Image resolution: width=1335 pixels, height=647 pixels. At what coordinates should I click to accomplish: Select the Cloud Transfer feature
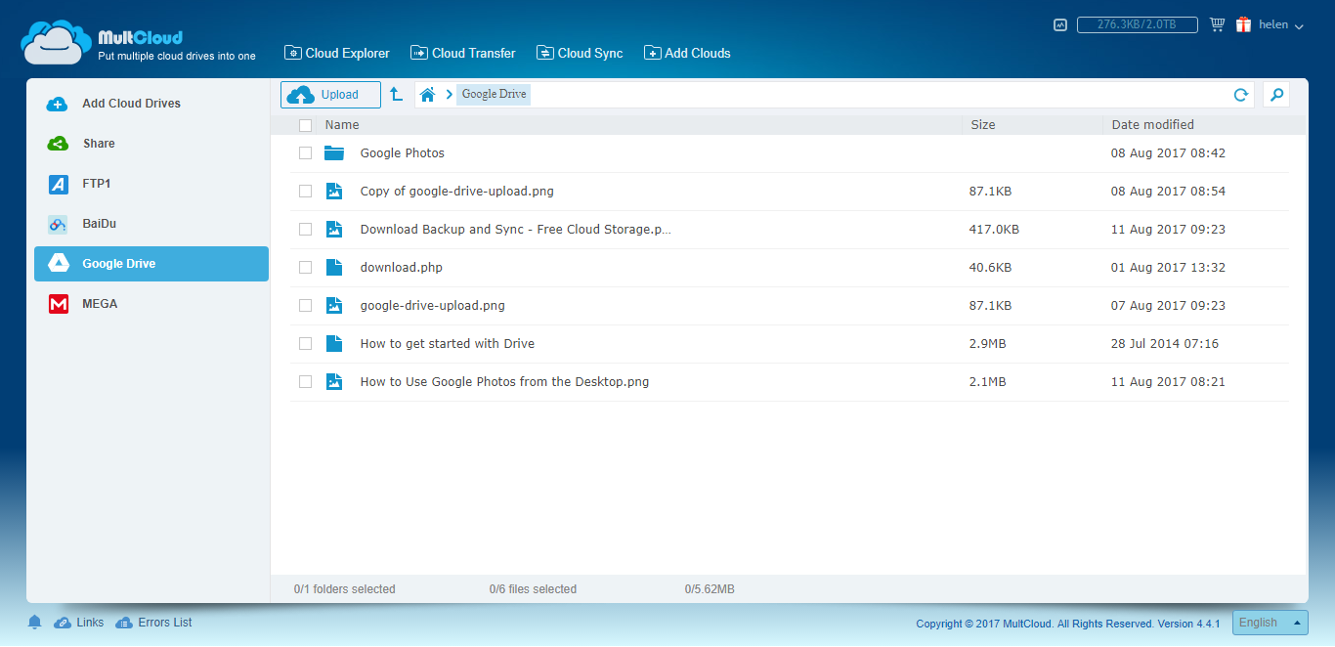pos(462,53)
